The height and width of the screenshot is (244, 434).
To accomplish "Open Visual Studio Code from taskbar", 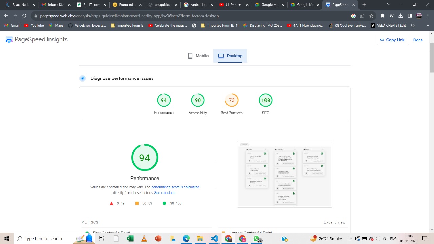I will pos(214,239).
